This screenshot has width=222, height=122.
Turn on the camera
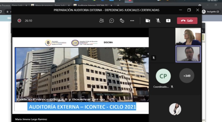pyautogui.click(x=148, y=21)
